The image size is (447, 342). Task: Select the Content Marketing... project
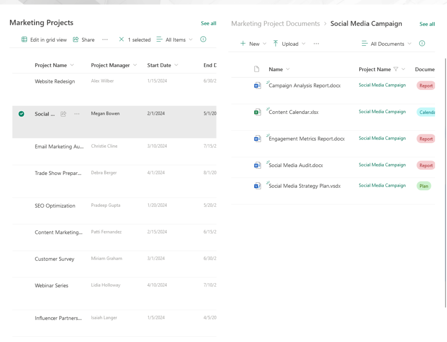[59, 232]
